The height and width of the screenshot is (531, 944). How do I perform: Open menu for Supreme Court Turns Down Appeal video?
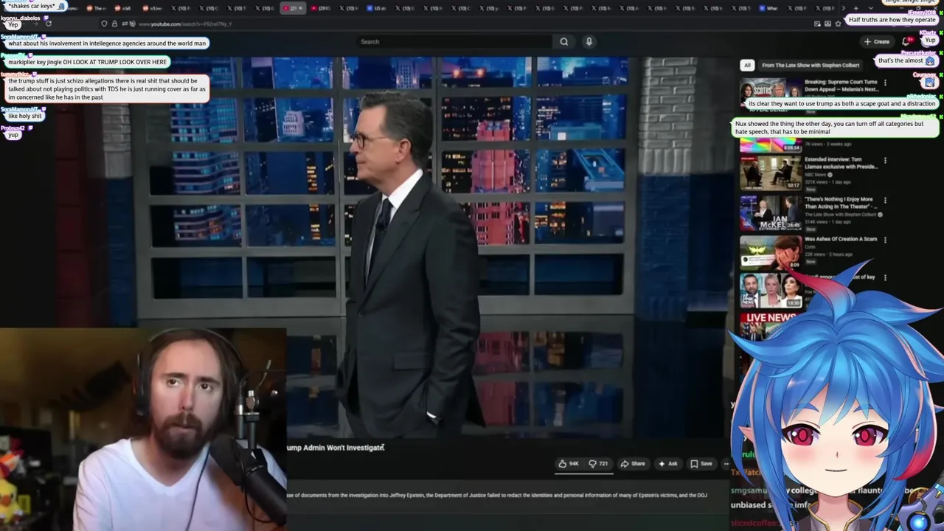[885, 83]
